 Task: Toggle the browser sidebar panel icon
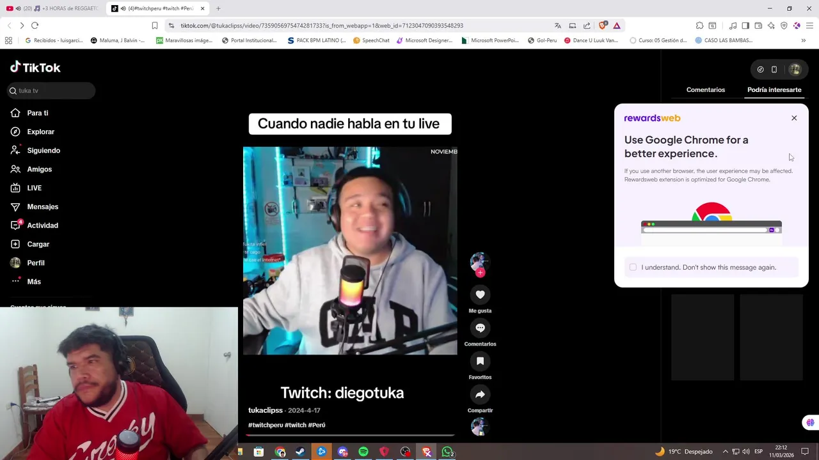click(745, 26)
